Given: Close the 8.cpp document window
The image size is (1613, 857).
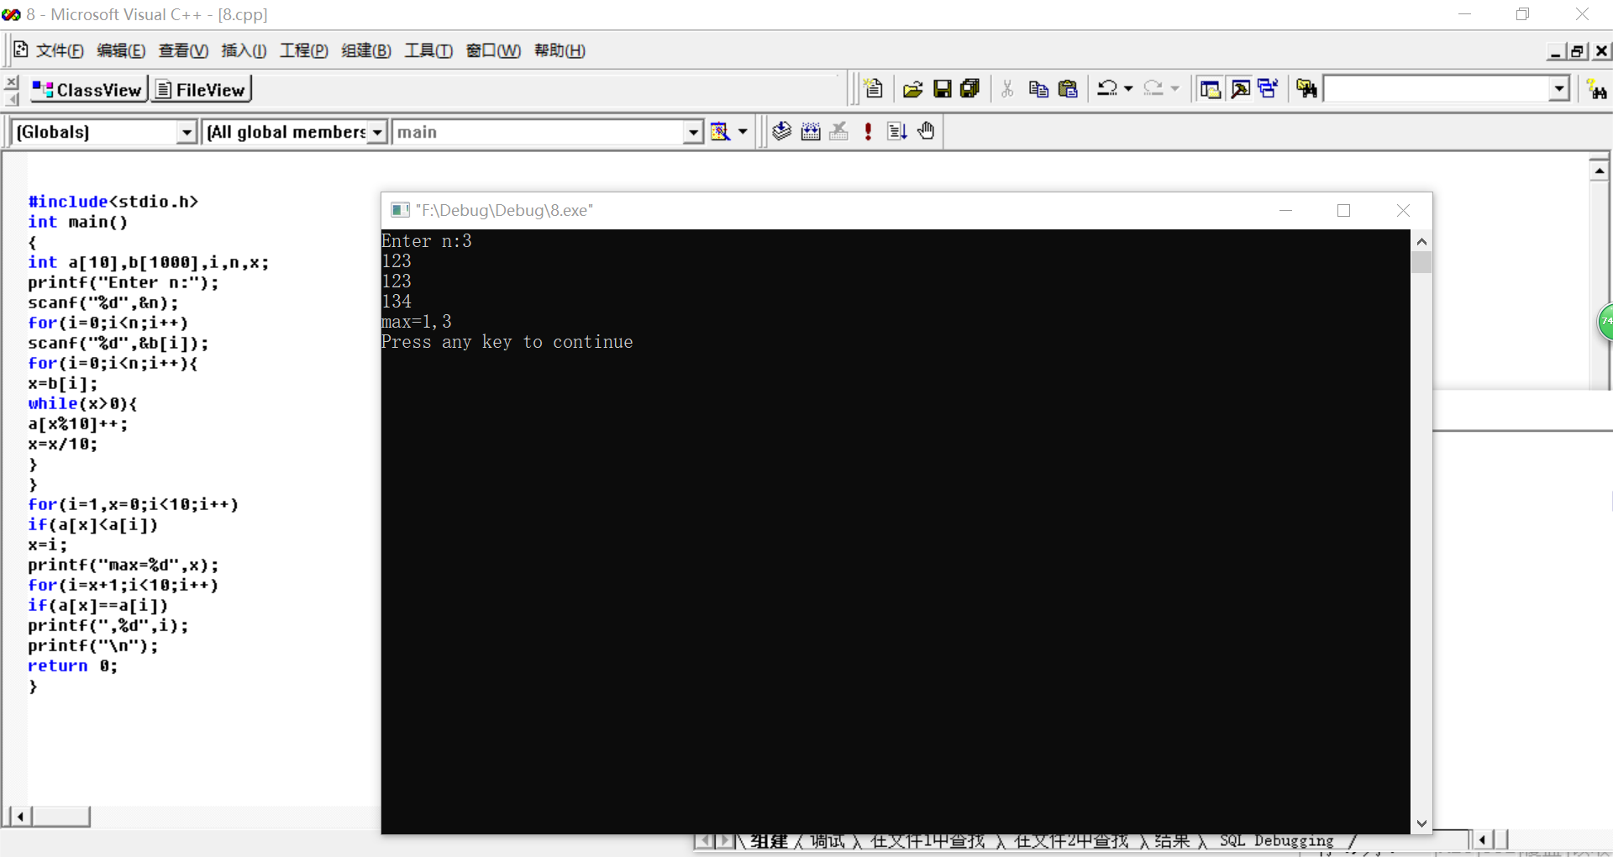Looking at the screenshot, I should [x=1601, y=51].
